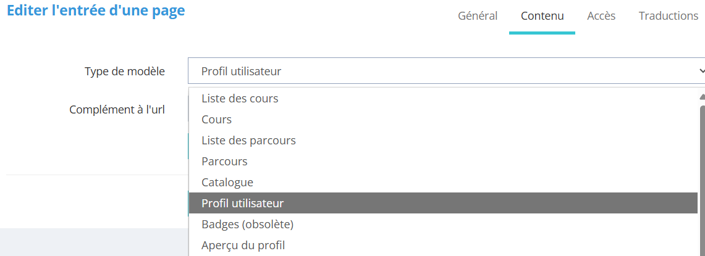Click the dropdown list scroll-up arrow

pyautogui.click(x=701, y=97)
